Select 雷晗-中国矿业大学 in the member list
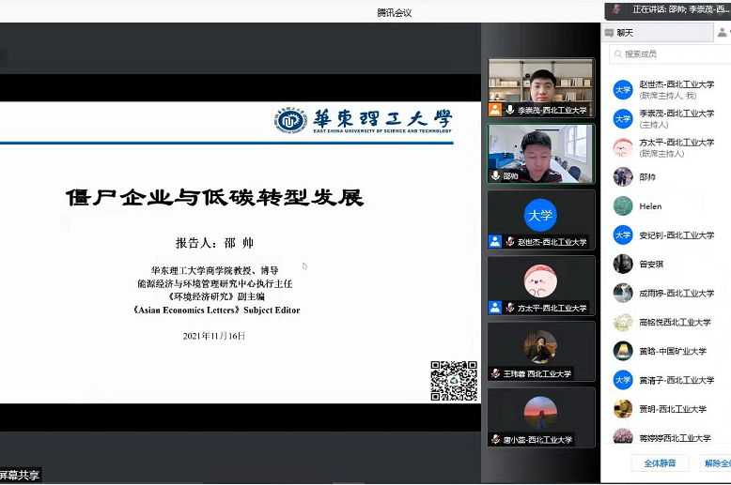Image resolution: width=731 pixels, height=485 pixels. coord(672,352)
